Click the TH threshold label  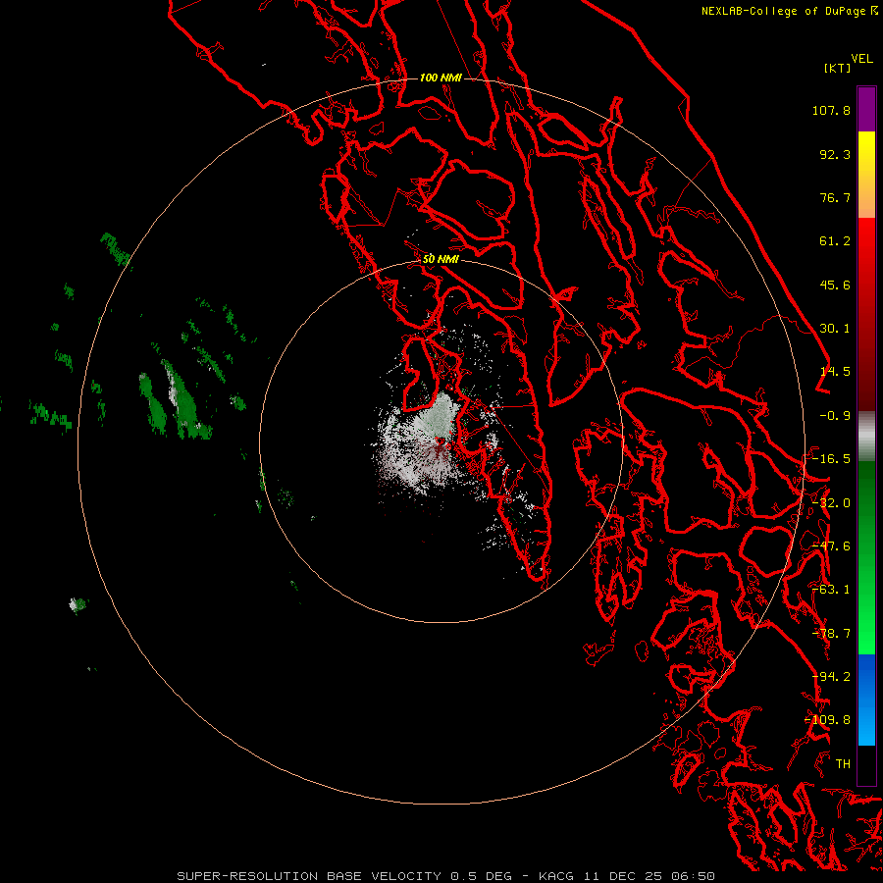(x=843, y=764)
